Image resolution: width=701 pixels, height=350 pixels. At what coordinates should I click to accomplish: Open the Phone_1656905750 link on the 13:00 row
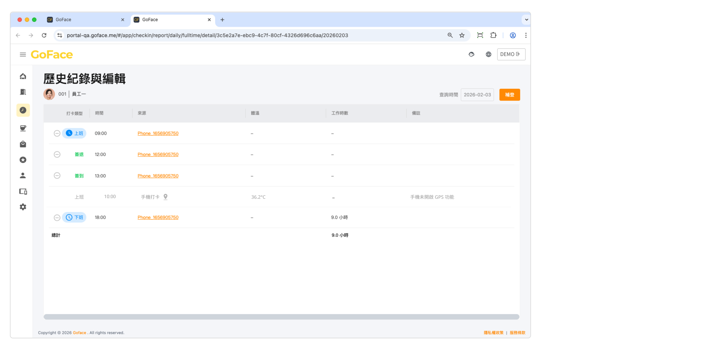coord(158,176)
